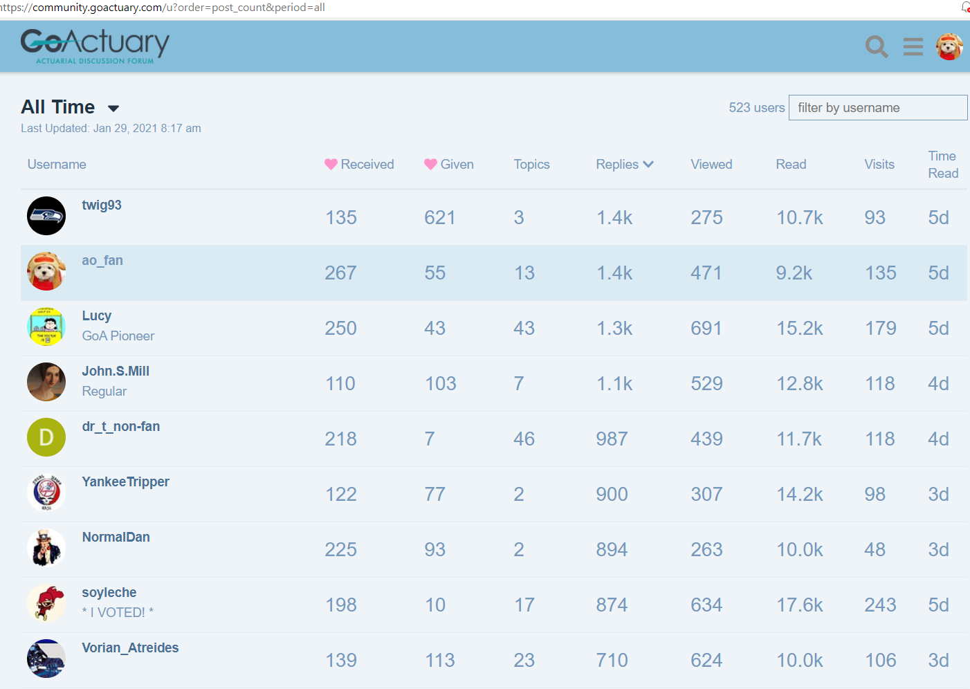Open twig93's Seahawks avatar

pos(46,216)
